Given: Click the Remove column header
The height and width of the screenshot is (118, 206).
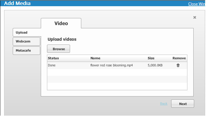Looking at the screenshot, I should click(x=179, y=58).
